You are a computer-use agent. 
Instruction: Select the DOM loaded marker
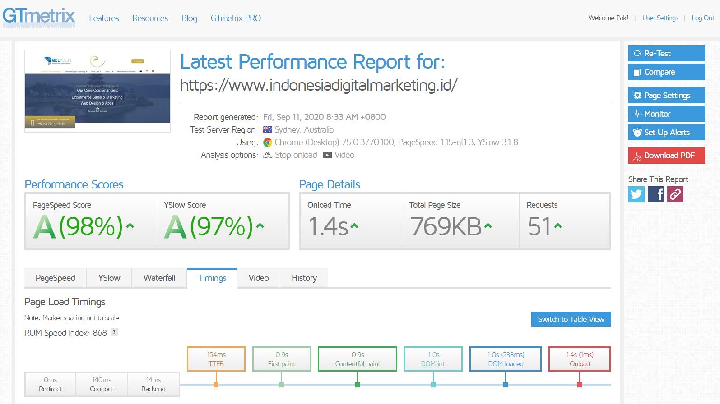[506, 359]
